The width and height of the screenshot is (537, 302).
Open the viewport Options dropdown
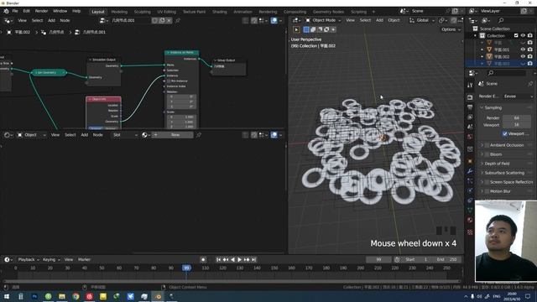pyautogui.click(x=451, y=30)
